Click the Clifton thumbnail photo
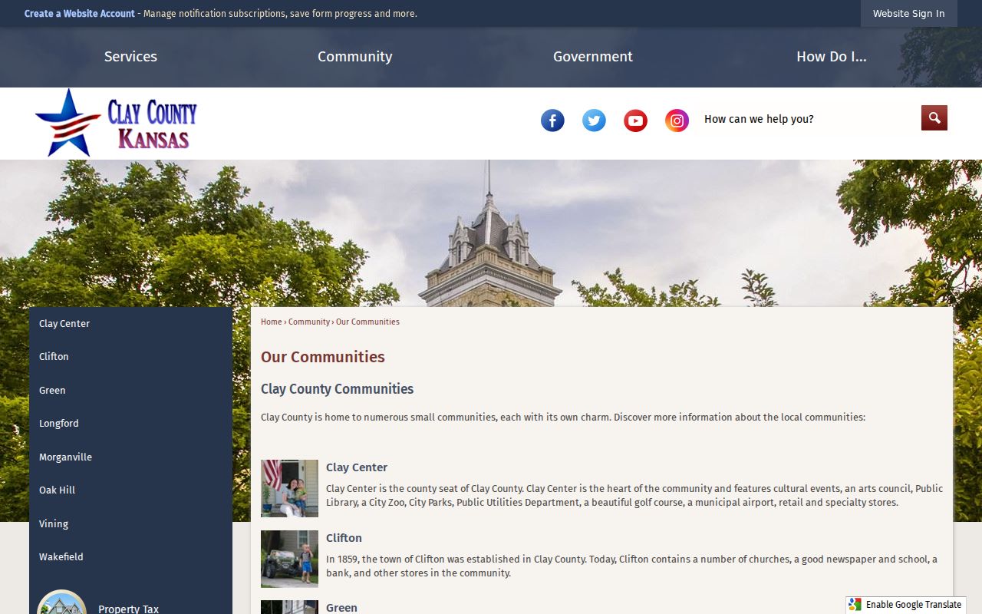The image size is (982, 614). 289,559
